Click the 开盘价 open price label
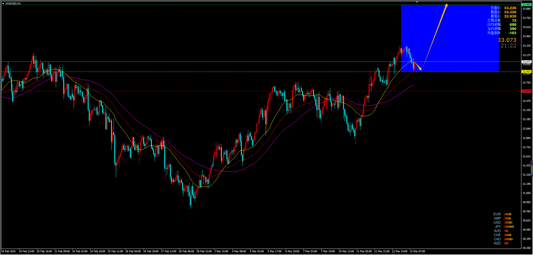The width and height of the screenshot is (533, 255). [x=496, y=8]
